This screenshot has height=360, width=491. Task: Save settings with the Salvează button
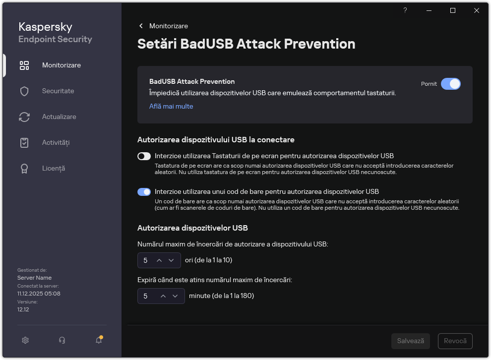point(410,341)
